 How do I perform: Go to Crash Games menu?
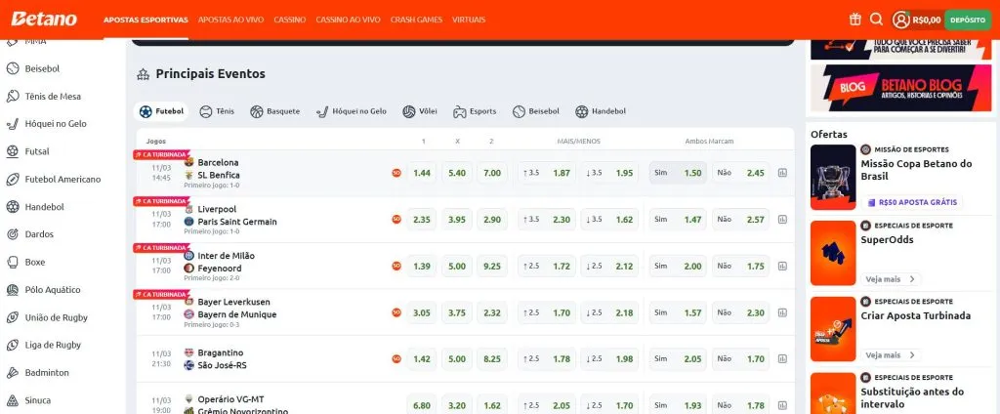416,20
